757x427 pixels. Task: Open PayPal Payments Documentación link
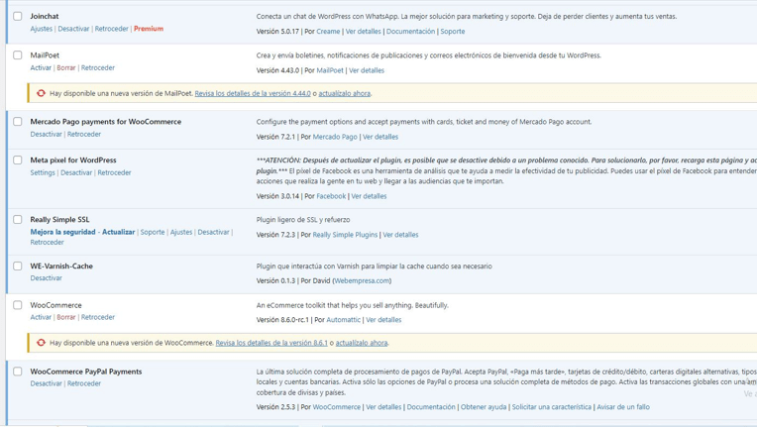click(x=431, y=407)
